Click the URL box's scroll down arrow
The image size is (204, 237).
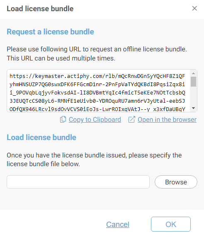point(193,108)
